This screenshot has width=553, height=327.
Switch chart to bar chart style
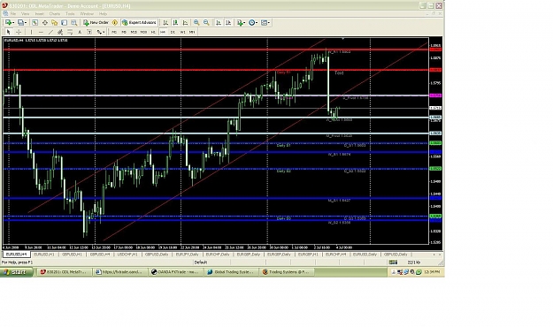pyautogui.click(x=165, y=23)
